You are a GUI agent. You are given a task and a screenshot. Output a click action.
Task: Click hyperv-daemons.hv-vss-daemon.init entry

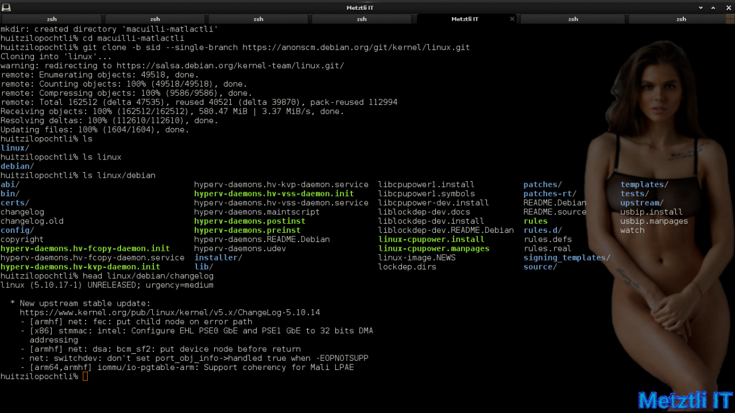(x=274, y=193)
